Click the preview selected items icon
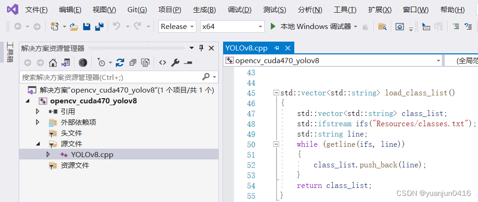478x202 pixels. 188,63
